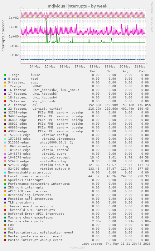Click the Local timer interrupts pink swatch

(x=5, y=176)
